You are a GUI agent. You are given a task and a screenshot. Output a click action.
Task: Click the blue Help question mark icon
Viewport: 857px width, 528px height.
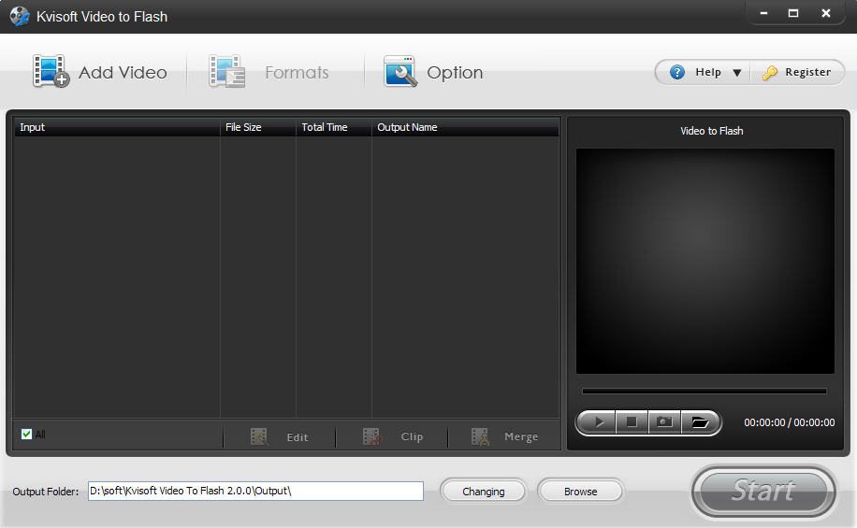coord(677,72)
